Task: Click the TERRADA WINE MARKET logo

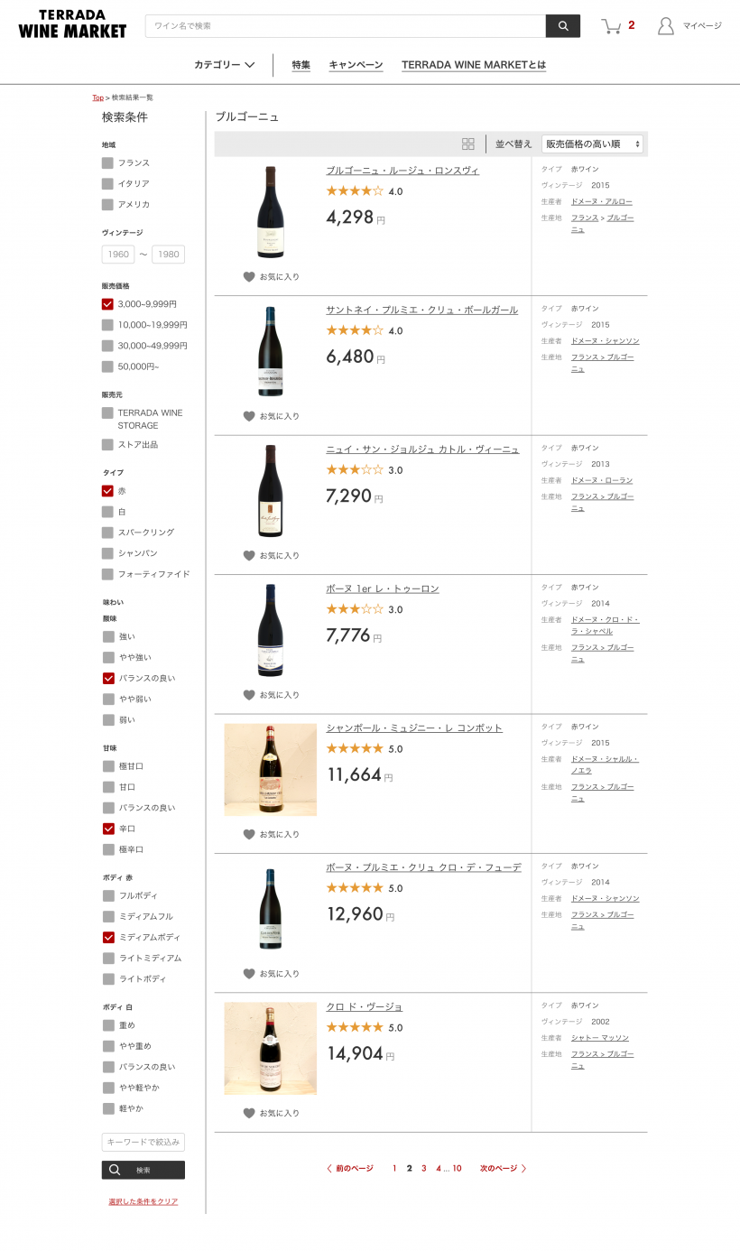Action: coord(72,24)
